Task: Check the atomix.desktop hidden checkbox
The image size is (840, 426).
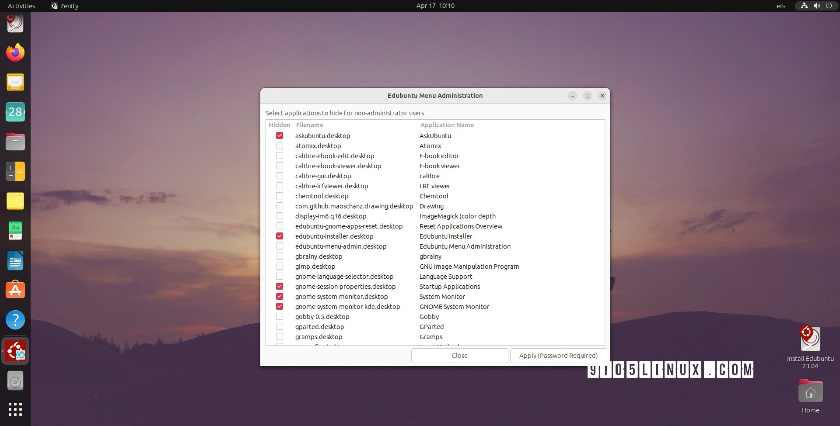Action: pos(280,145)
